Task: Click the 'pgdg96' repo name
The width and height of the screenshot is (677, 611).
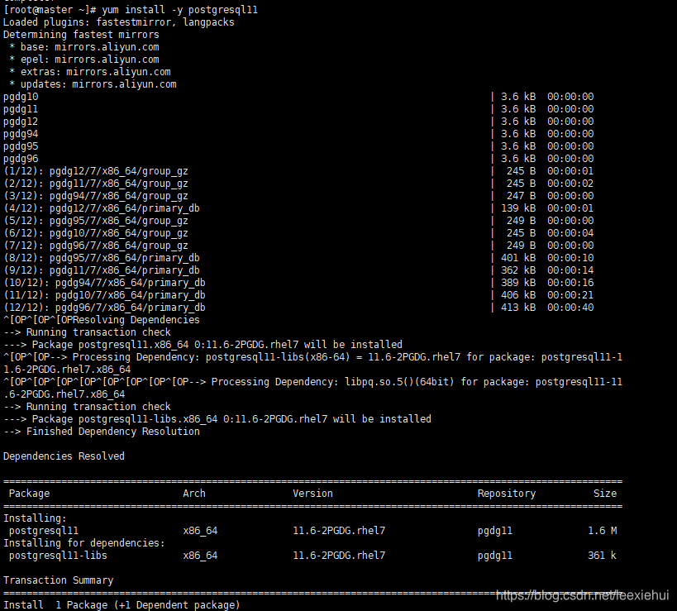Action: click(21, 159)
